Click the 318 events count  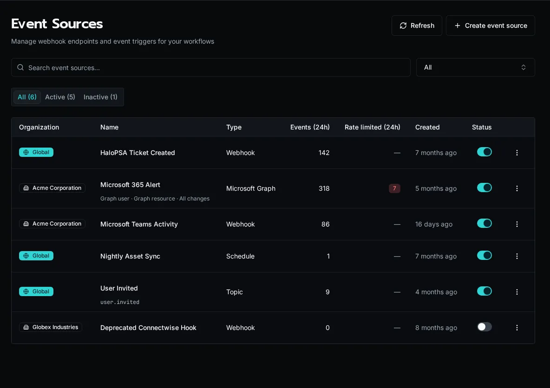(x=324, y=188)
